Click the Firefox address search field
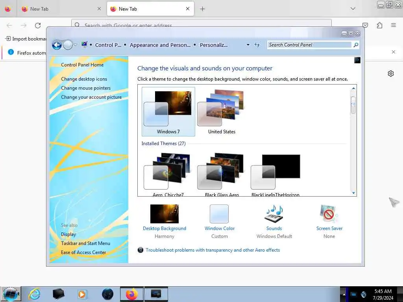 [x=201, y=23]
